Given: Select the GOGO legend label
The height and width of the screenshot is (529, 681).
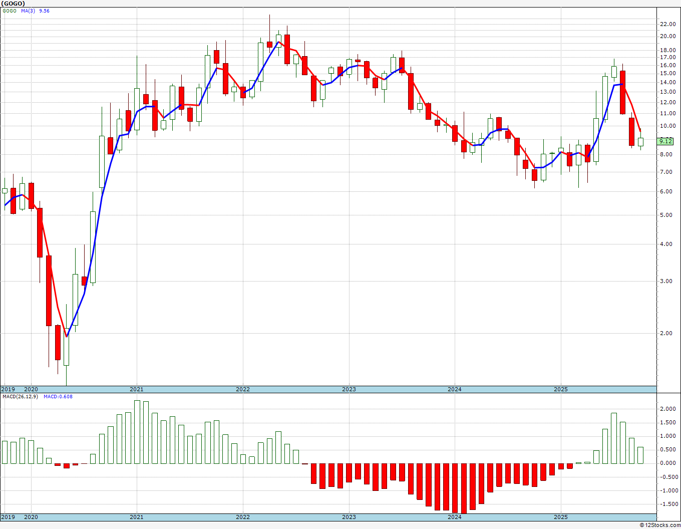Looking at the screenshot, I should pos(9,11).
